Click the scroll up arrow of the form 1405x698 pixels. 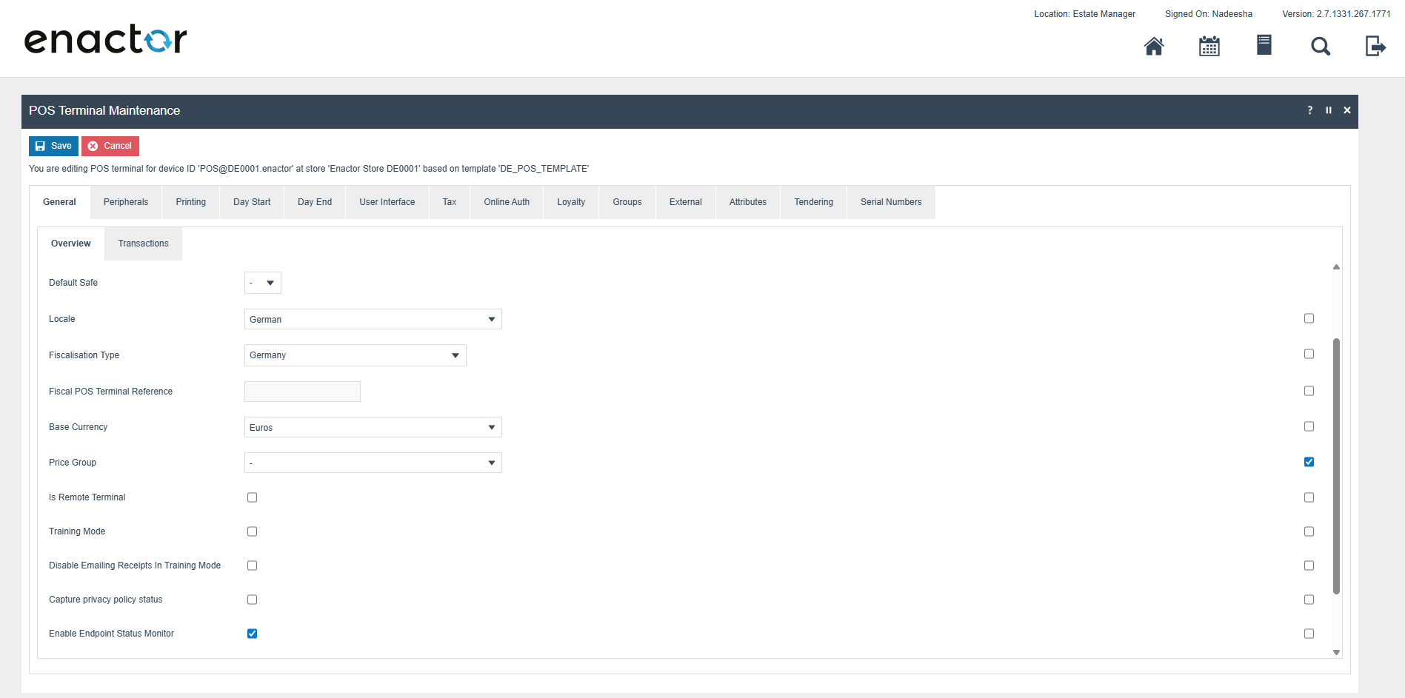point(1336,267)
